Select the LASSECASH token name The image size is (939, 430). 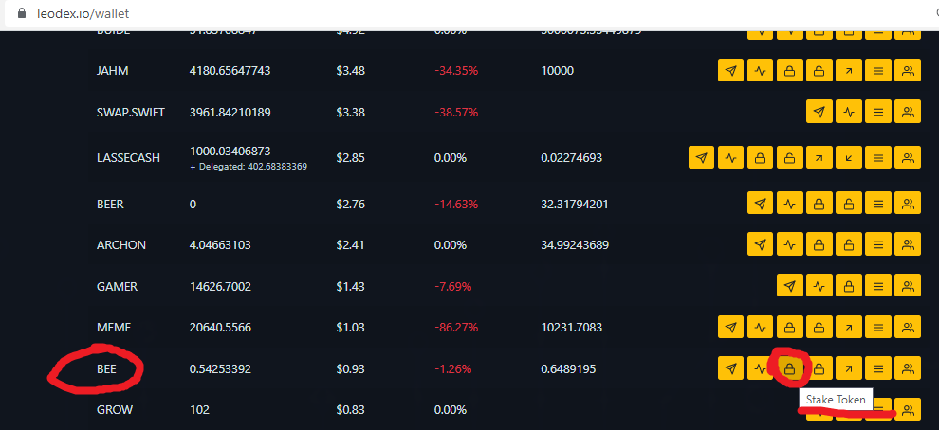128,158
